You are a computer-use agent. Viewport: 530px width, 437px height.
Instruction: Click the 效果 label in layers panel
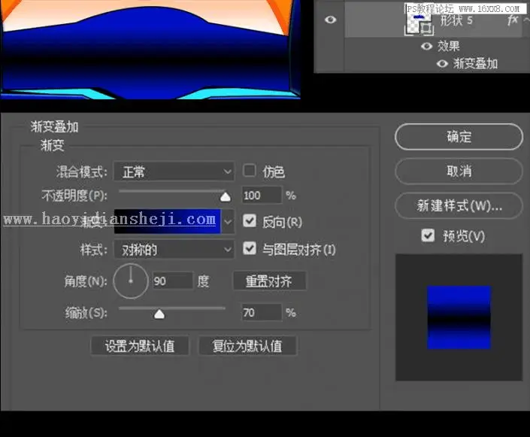coord(449,46)
